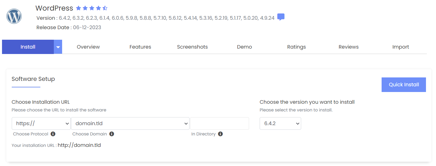Open the https:// protocol dropdown

click(41, 123)
